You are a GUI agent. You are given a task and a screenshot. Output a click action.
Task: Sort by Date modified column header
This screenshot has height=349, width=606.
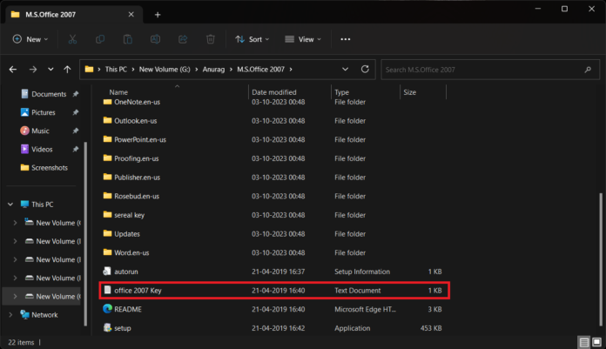point(273,91)
